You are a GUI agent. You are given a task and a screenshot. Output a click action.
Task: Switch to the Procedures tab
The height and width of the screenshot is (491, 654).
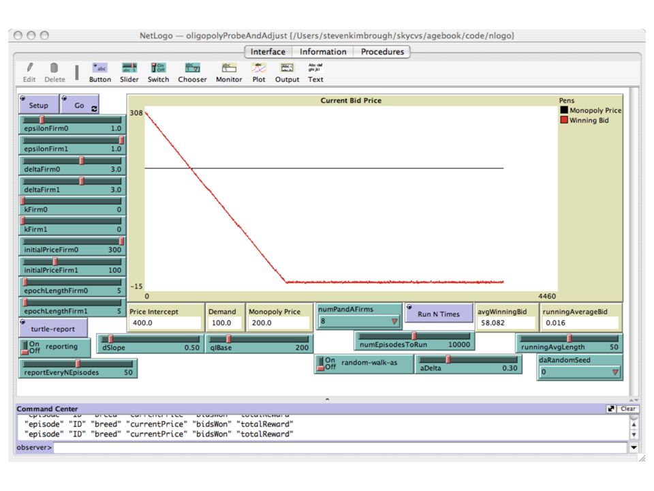tap(382, 52)
